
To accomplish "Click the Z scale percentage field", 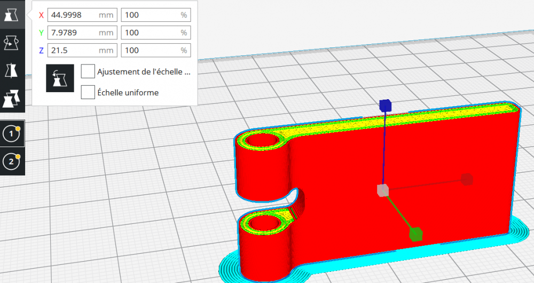I will coord(156,50).
